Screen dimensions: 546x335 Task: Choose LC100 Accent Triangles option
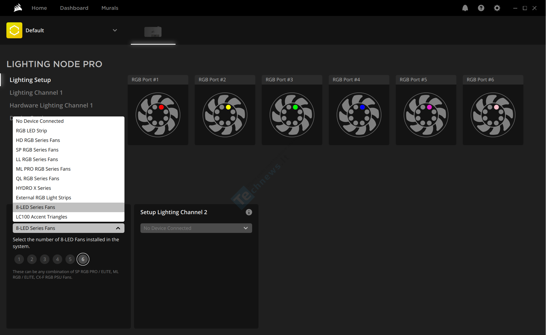[x=69, y=217]
